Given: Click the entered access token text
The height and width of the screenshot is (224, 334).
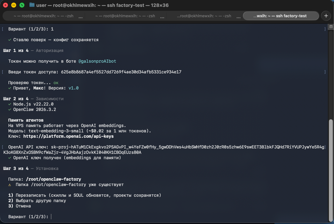Looking at the screenshot, I should (121, 72).
